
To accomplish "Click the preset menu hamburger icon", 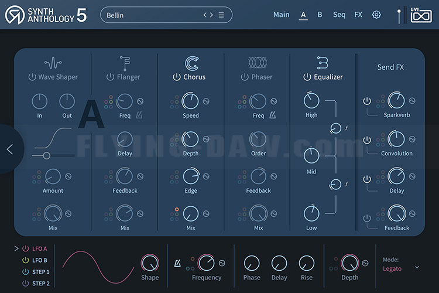I will coord(221,15).
